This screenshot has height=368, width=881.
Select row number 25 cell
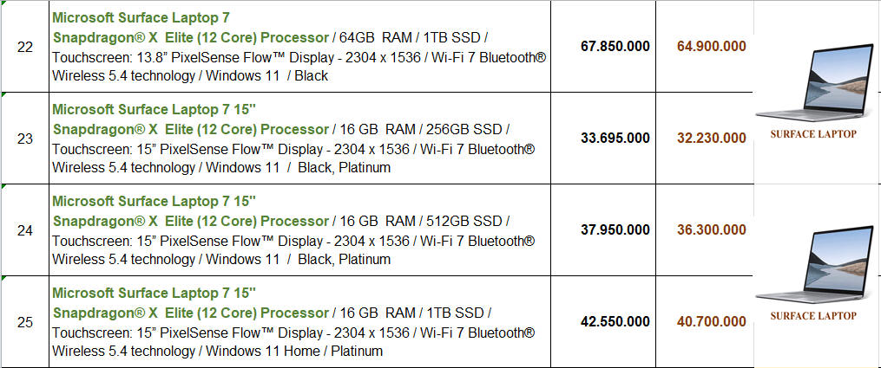(x=24, y=322)
